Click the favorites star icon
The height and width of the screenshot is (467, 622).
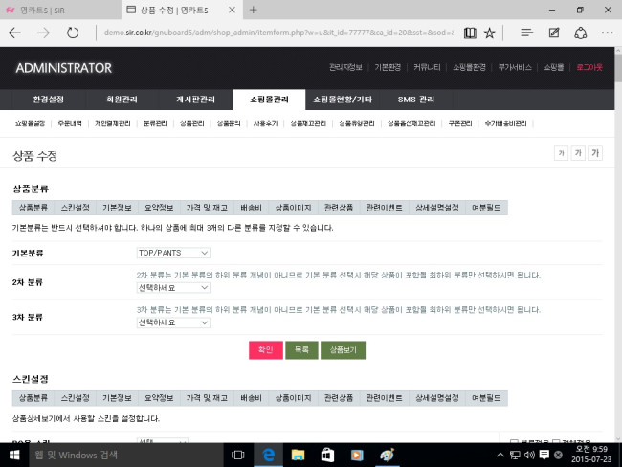tap(490, 33)
